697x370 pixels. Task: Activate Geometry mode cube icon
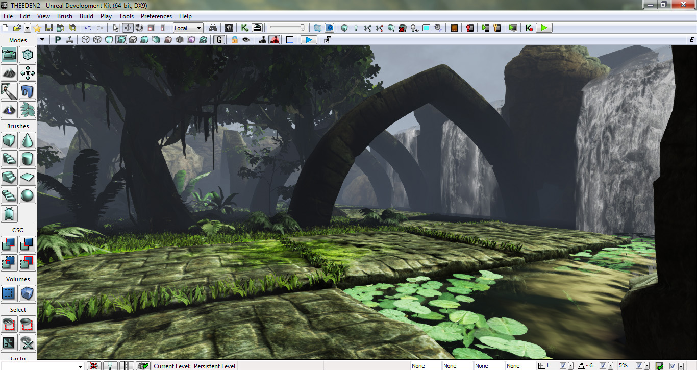(x=28, y=55)
